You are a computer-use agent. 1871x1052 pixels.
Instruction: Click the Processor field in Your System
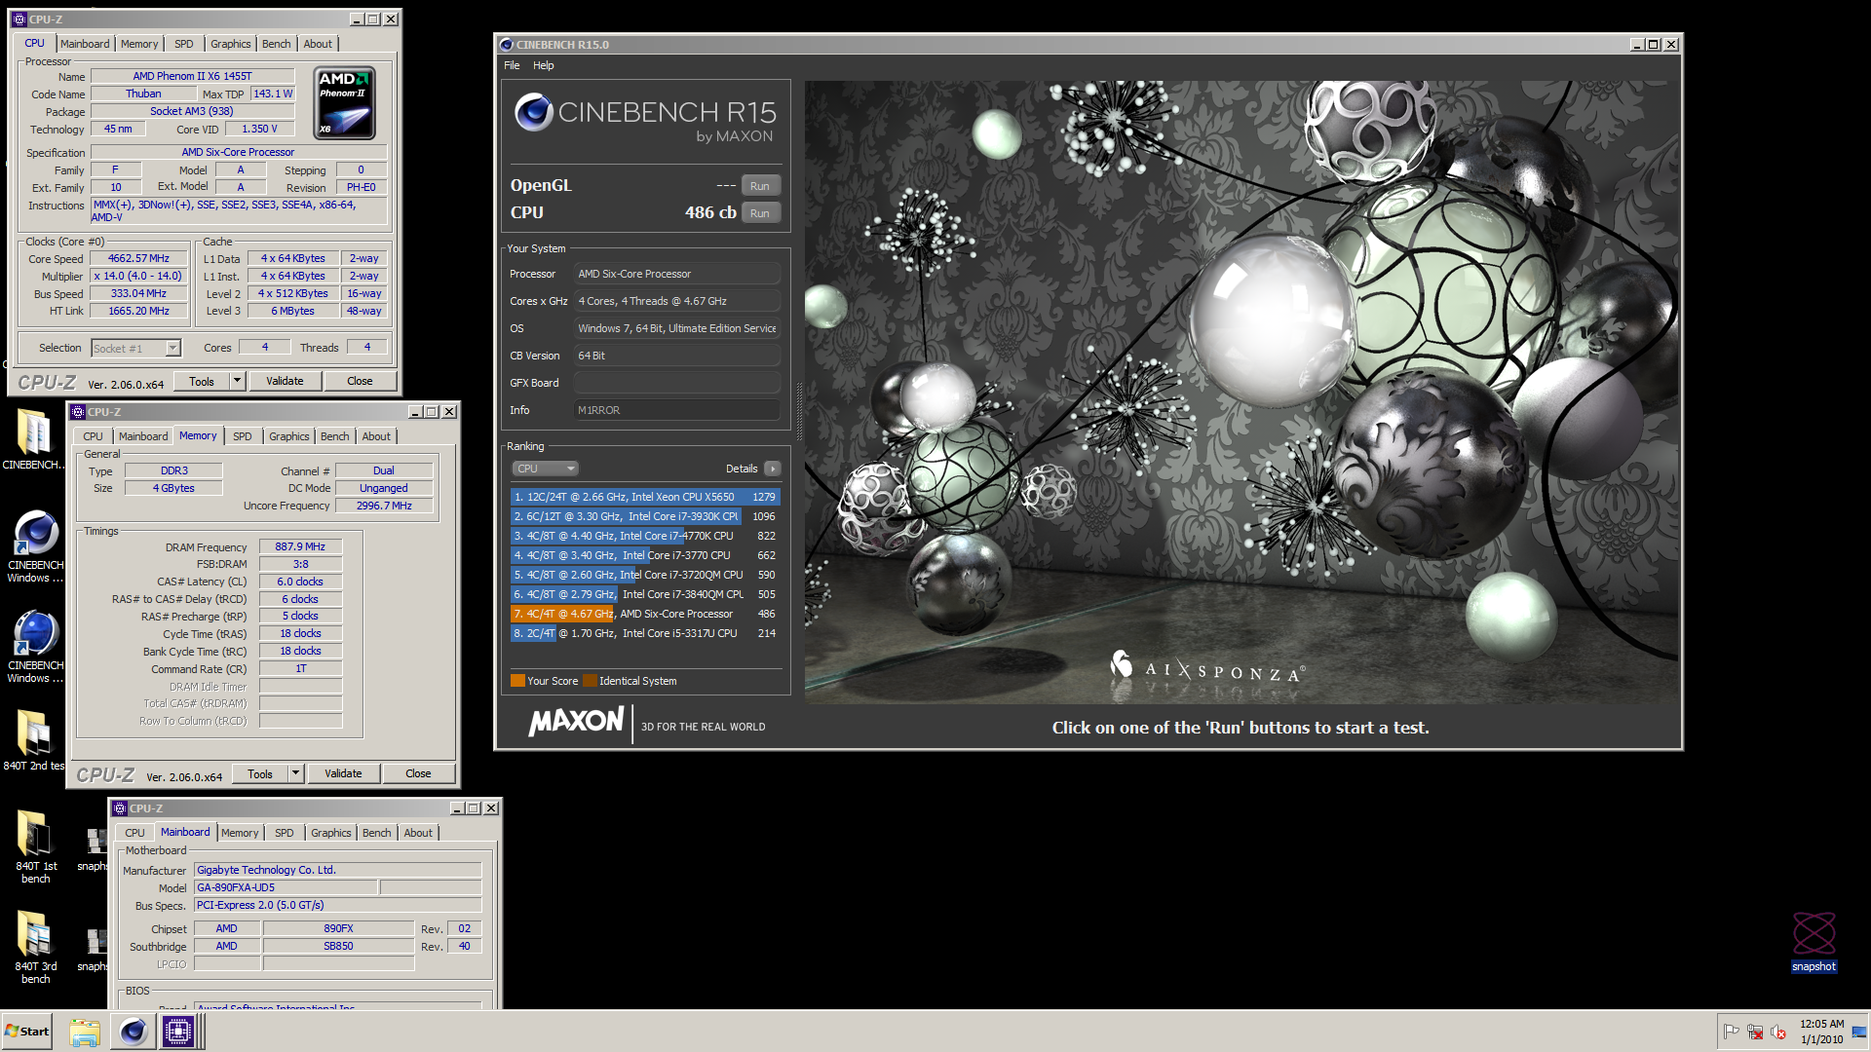(x=677, y=274)
